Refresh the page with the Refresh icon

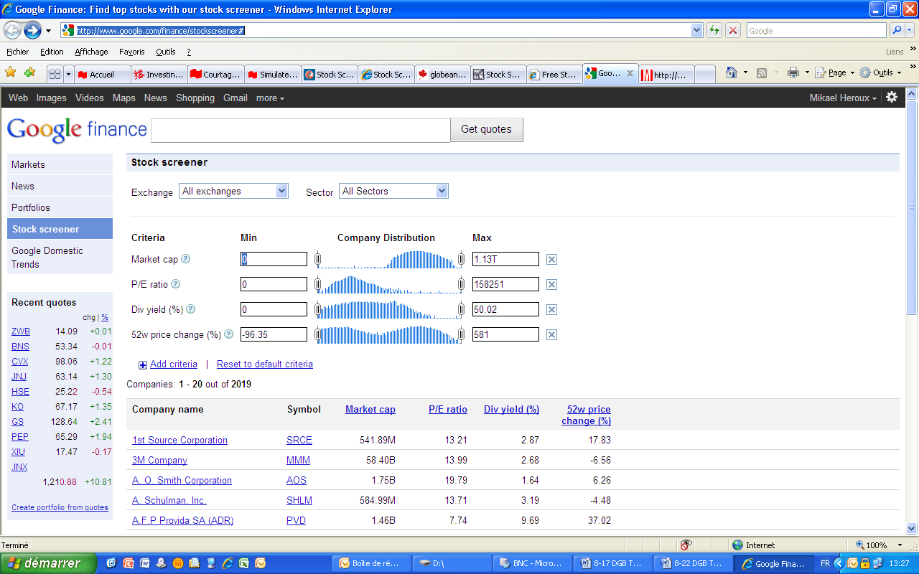(x=714, y=30)
